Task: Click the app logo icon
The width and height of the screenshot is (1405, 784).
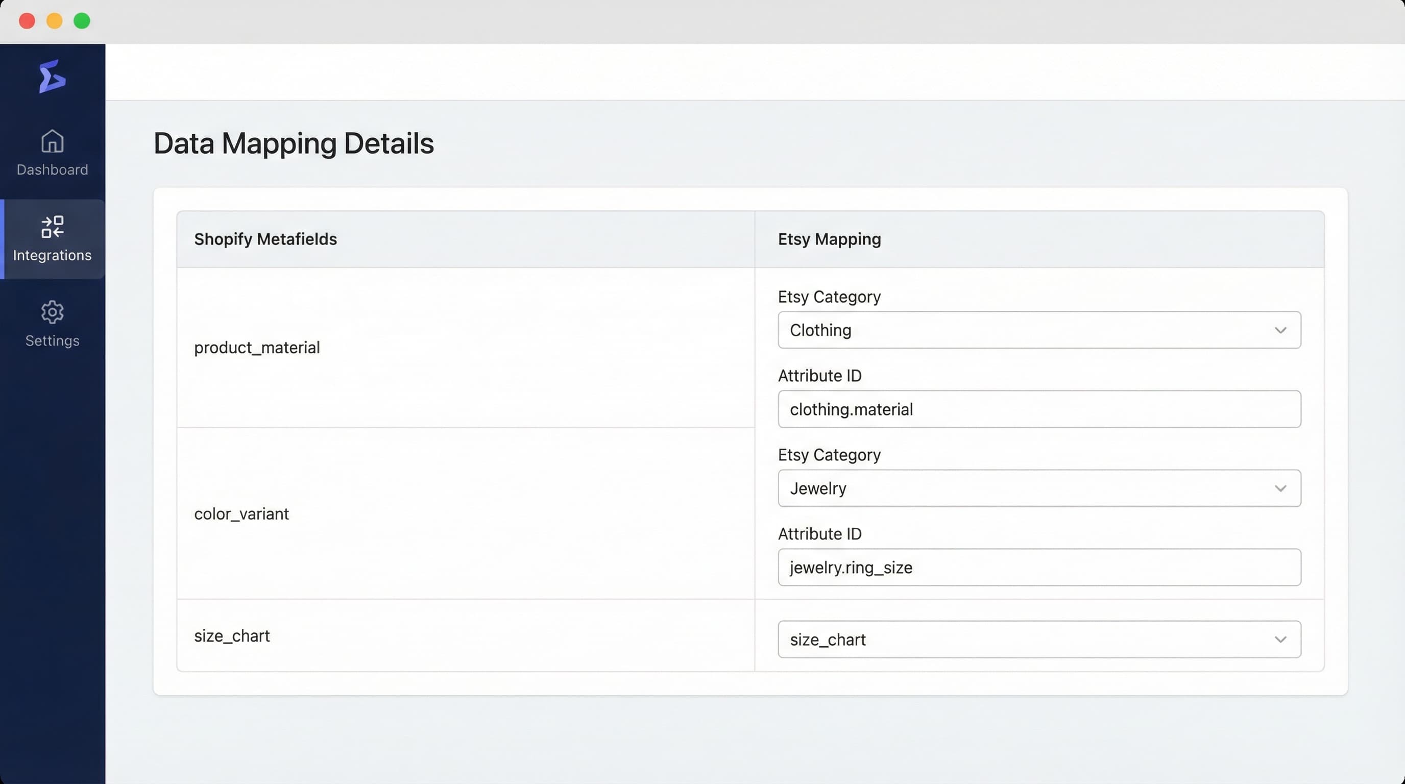Action: (52, 77)
